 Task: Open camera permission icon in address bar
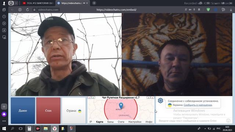pyautogui.click(x=190, y=10)
